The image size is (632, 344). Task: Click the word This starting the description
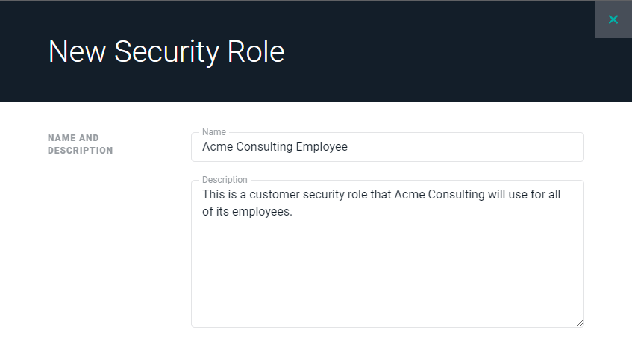pyautogui.click(x=214, y=195)
